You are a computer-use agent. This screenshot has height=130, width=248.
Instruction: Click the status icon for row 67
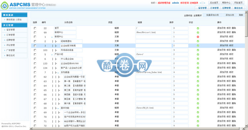point(198,99)
